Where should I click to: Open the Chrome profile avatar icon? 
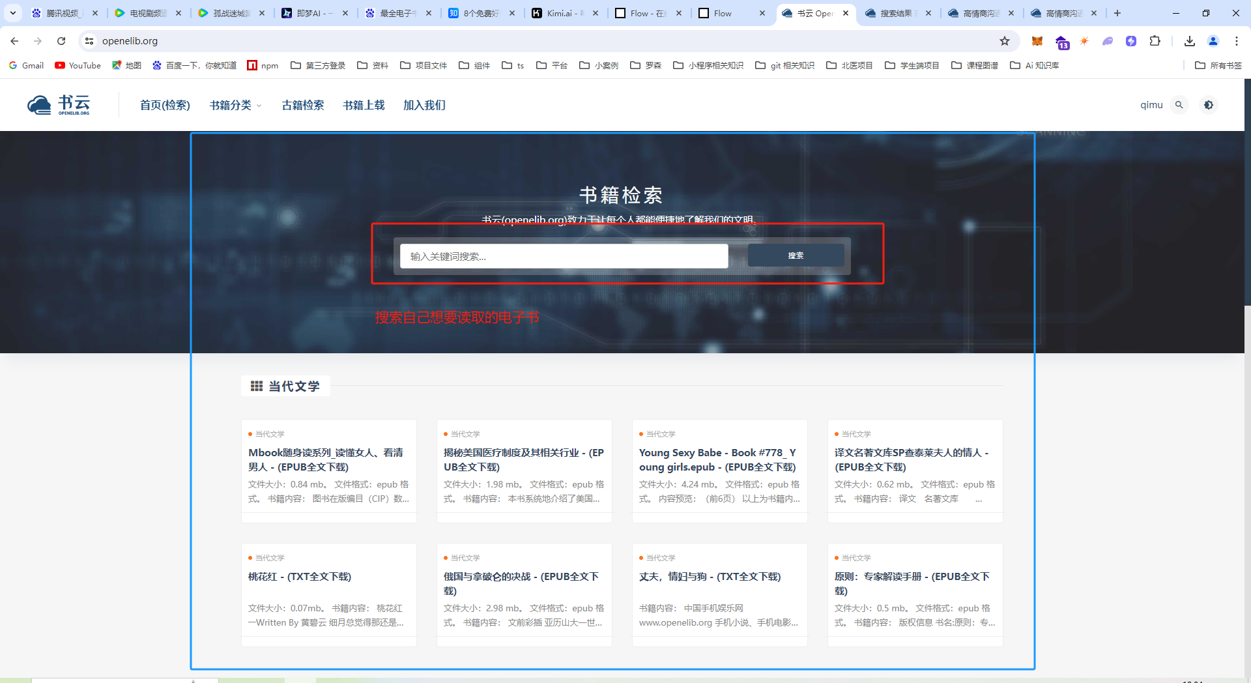1213,41
